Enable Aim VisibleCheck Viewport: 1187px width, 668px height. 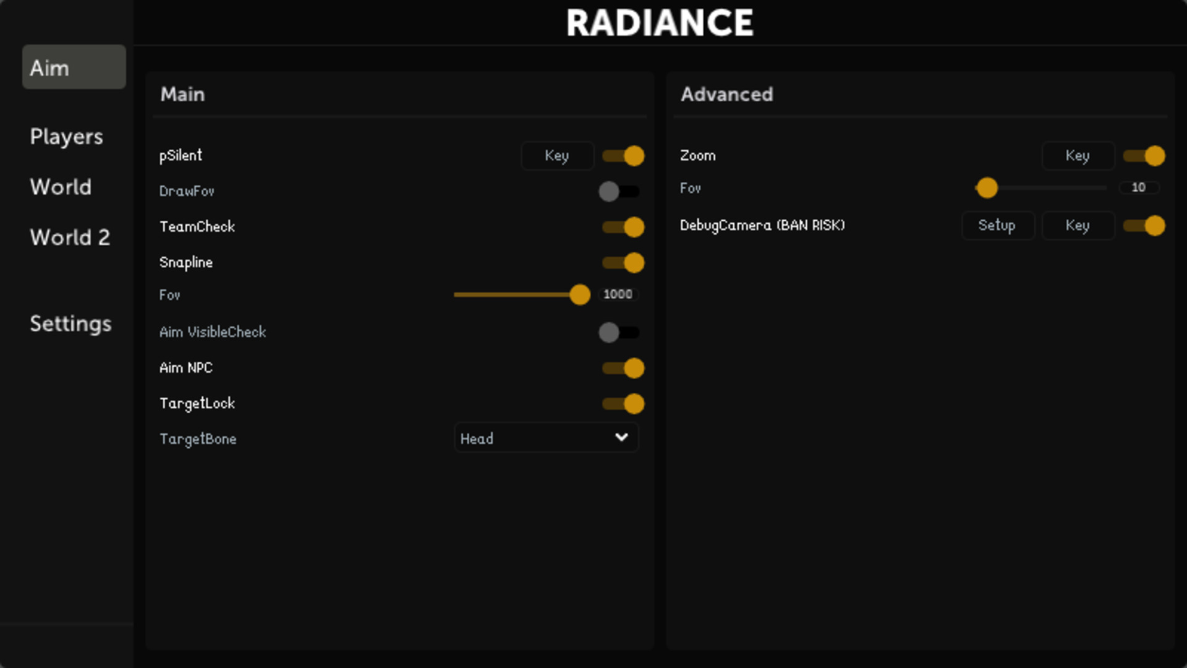pyautogui.click(x=618, y=333)
